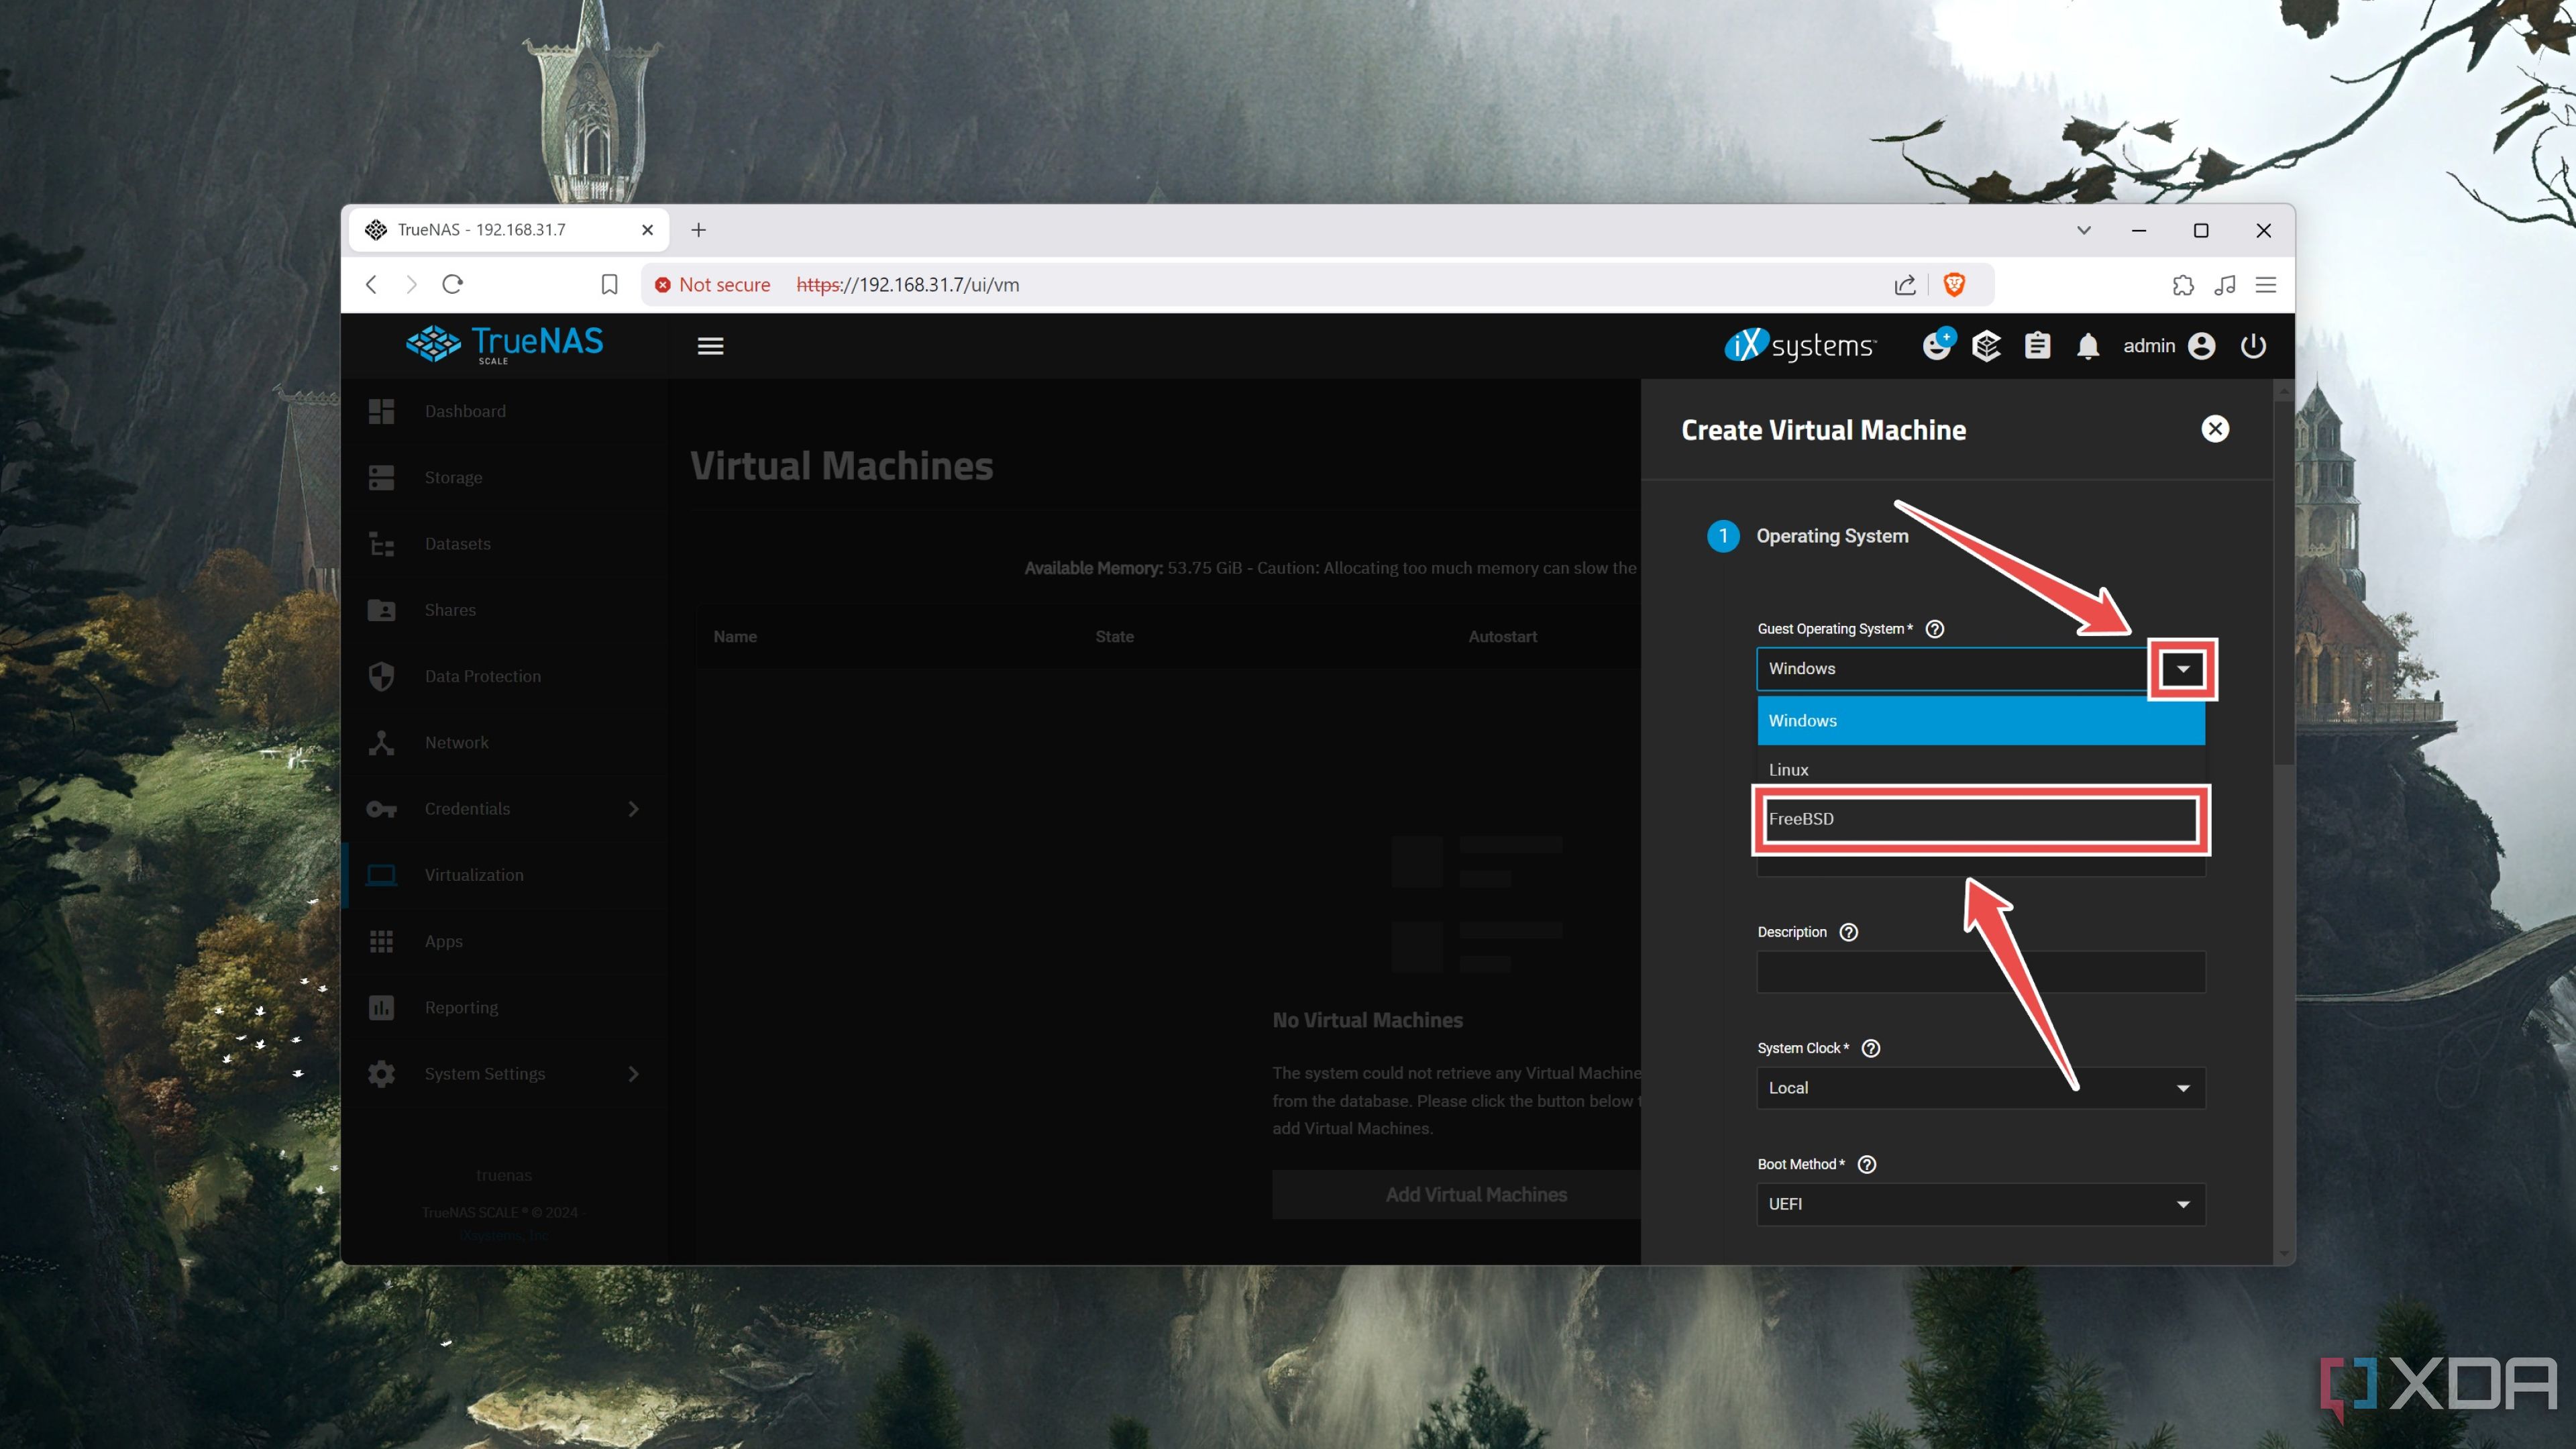2576x1449 pixels.
Task: Open browser extensions puzzle icon
Action: tap(2183, 285)
